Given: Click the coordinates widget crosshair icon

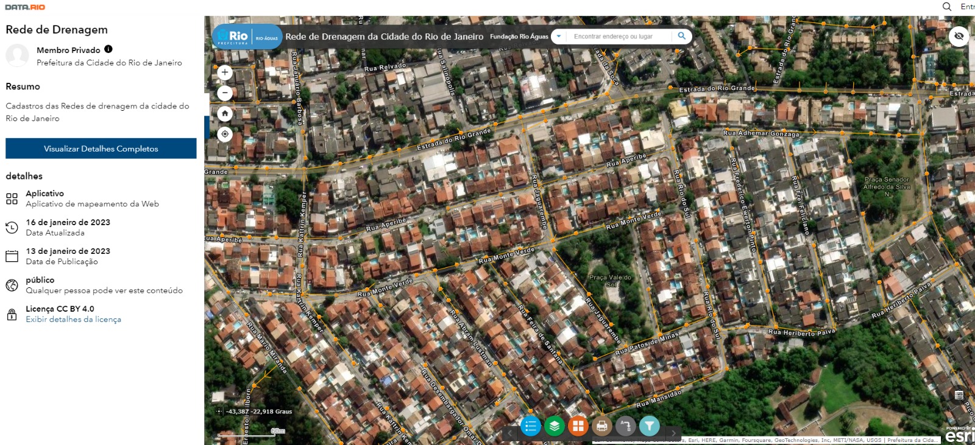Looking at the screenshot, I should 219,412.
